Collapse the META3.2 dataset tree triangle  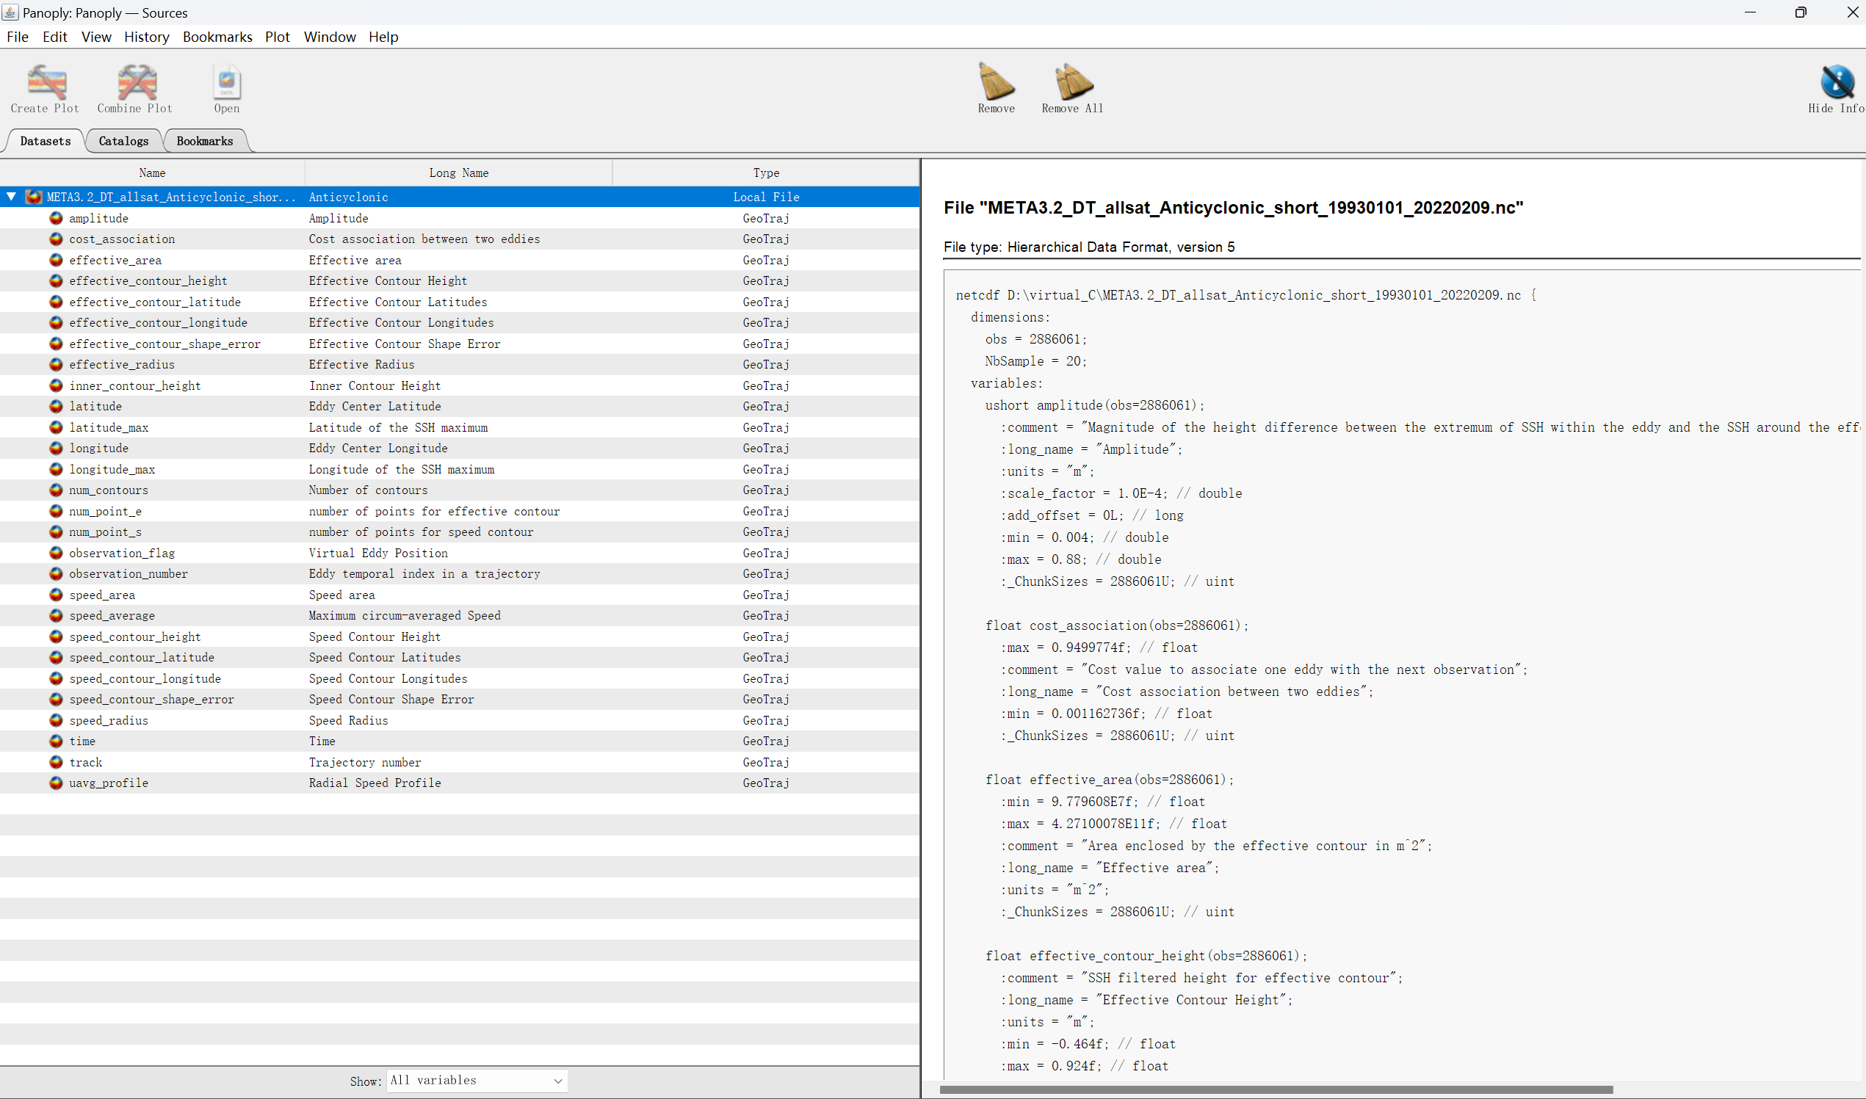pos(11,197)
